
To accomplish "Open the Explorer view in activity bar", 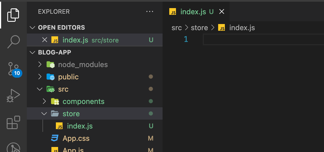I will coord(13,15).
